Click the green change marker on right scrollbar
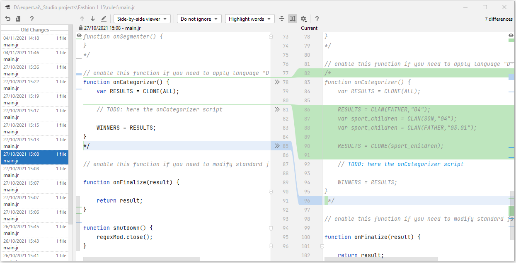516x263 pixels. coord(511,211)
